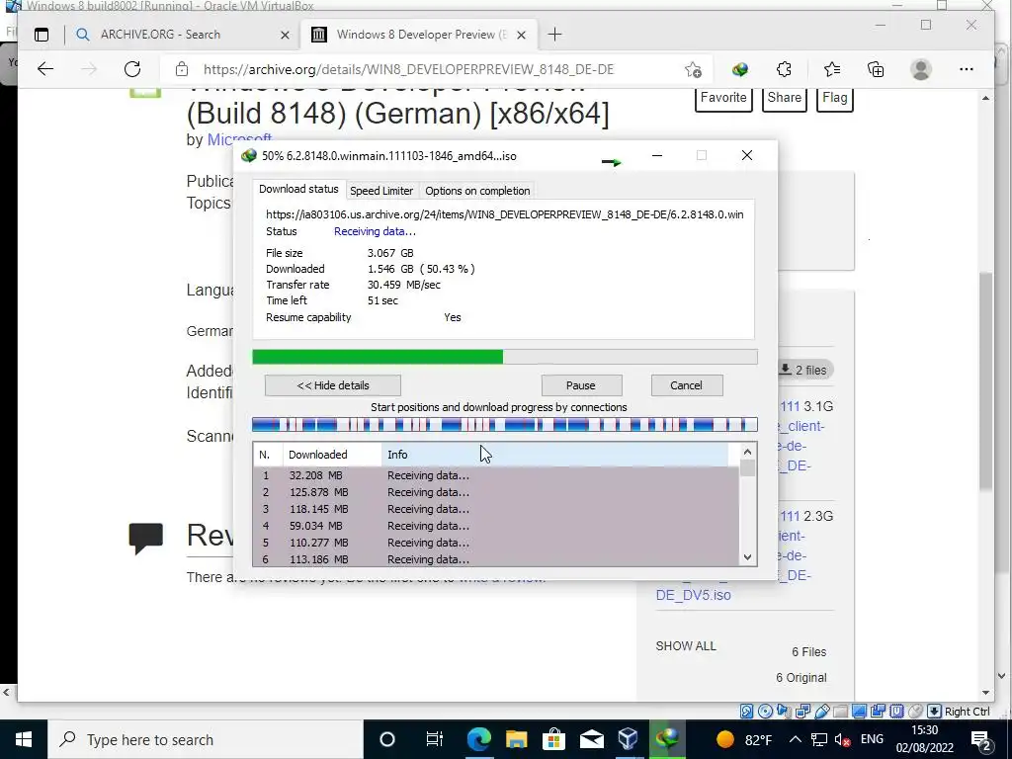Click the VirtualBox optical disk status icon
This screenshot has width=1012, height=759.
pyautogui.click(x=766, y=712)
